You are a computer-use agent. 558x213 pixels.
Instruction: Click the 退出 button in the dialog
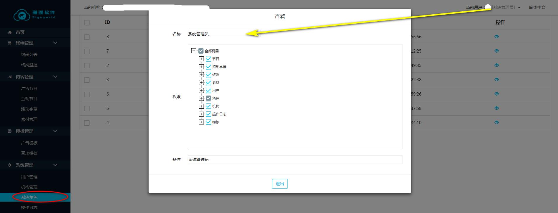(x=280, y=184)
